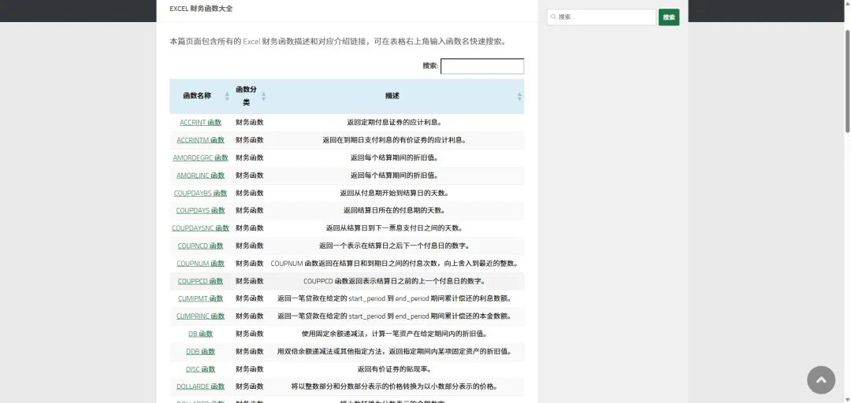
Task: Open the DOLLARDE 函数 link
Action: [x=200, y=386]
